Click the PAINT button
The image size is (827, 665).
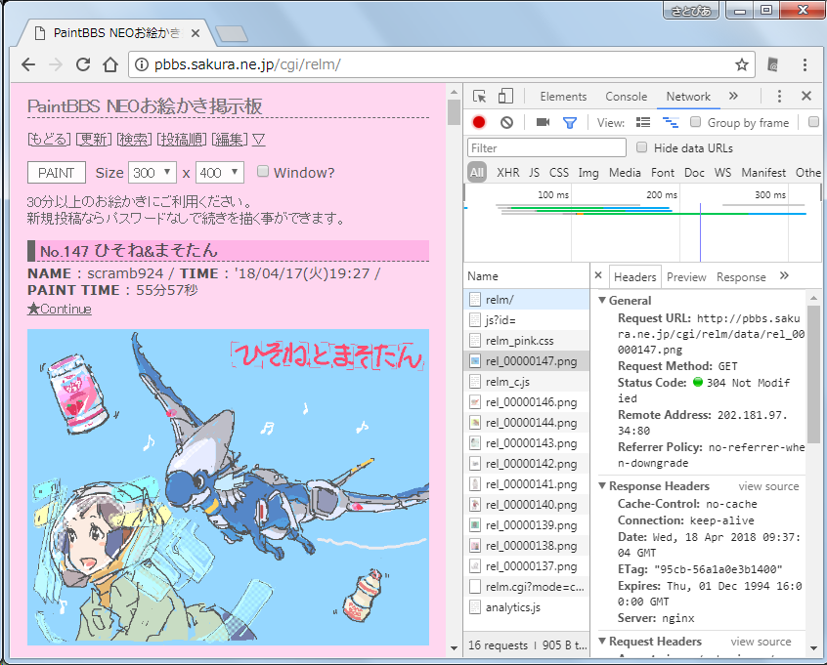click(57, 172)
